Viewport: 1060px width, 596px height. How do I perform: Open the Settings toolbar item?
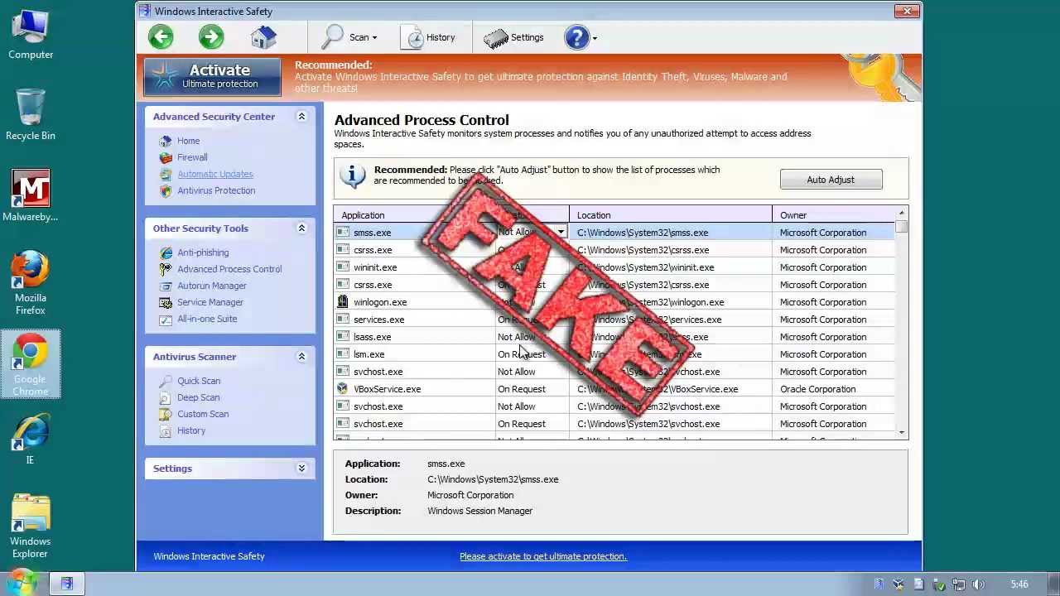(513, 37)
